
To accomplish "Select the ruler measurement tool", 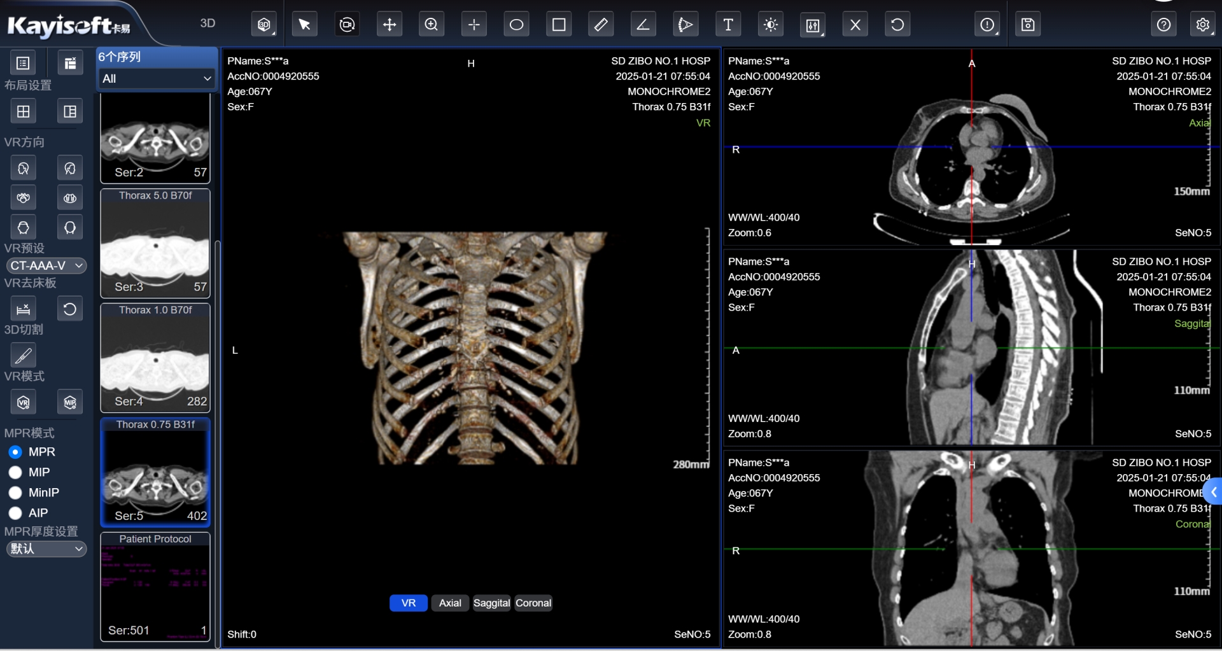I will click(x=601, y=25).
